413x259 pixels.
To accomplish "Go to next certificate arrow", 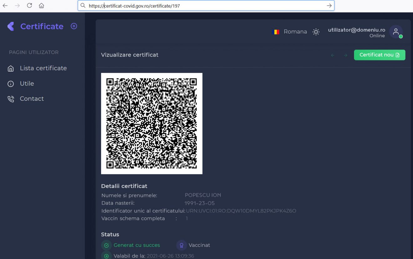I will pyautogui.click(x=345, y=55).
